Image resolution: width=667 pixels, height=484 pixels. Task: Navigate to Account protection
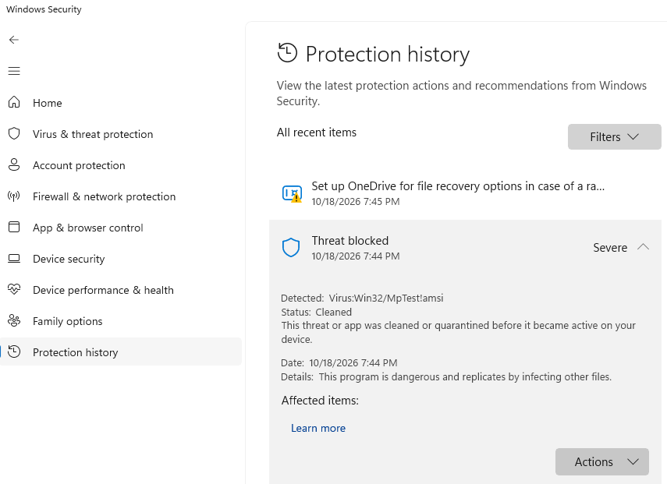click(x=121, y=165)
